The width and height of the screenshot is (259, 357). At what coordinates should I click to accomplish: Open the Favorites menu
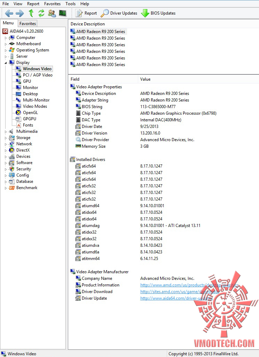[52, 3]
